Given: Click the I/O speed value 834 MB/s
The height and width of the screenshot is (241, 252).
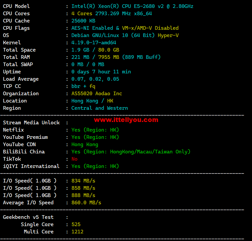Looking at the screenshot, I should point(83,181).
